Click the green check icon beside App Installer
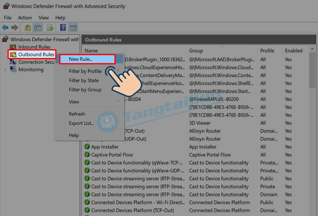Viewport: 318px width, 216px height. pyautogui.click(x=87, y=147)
